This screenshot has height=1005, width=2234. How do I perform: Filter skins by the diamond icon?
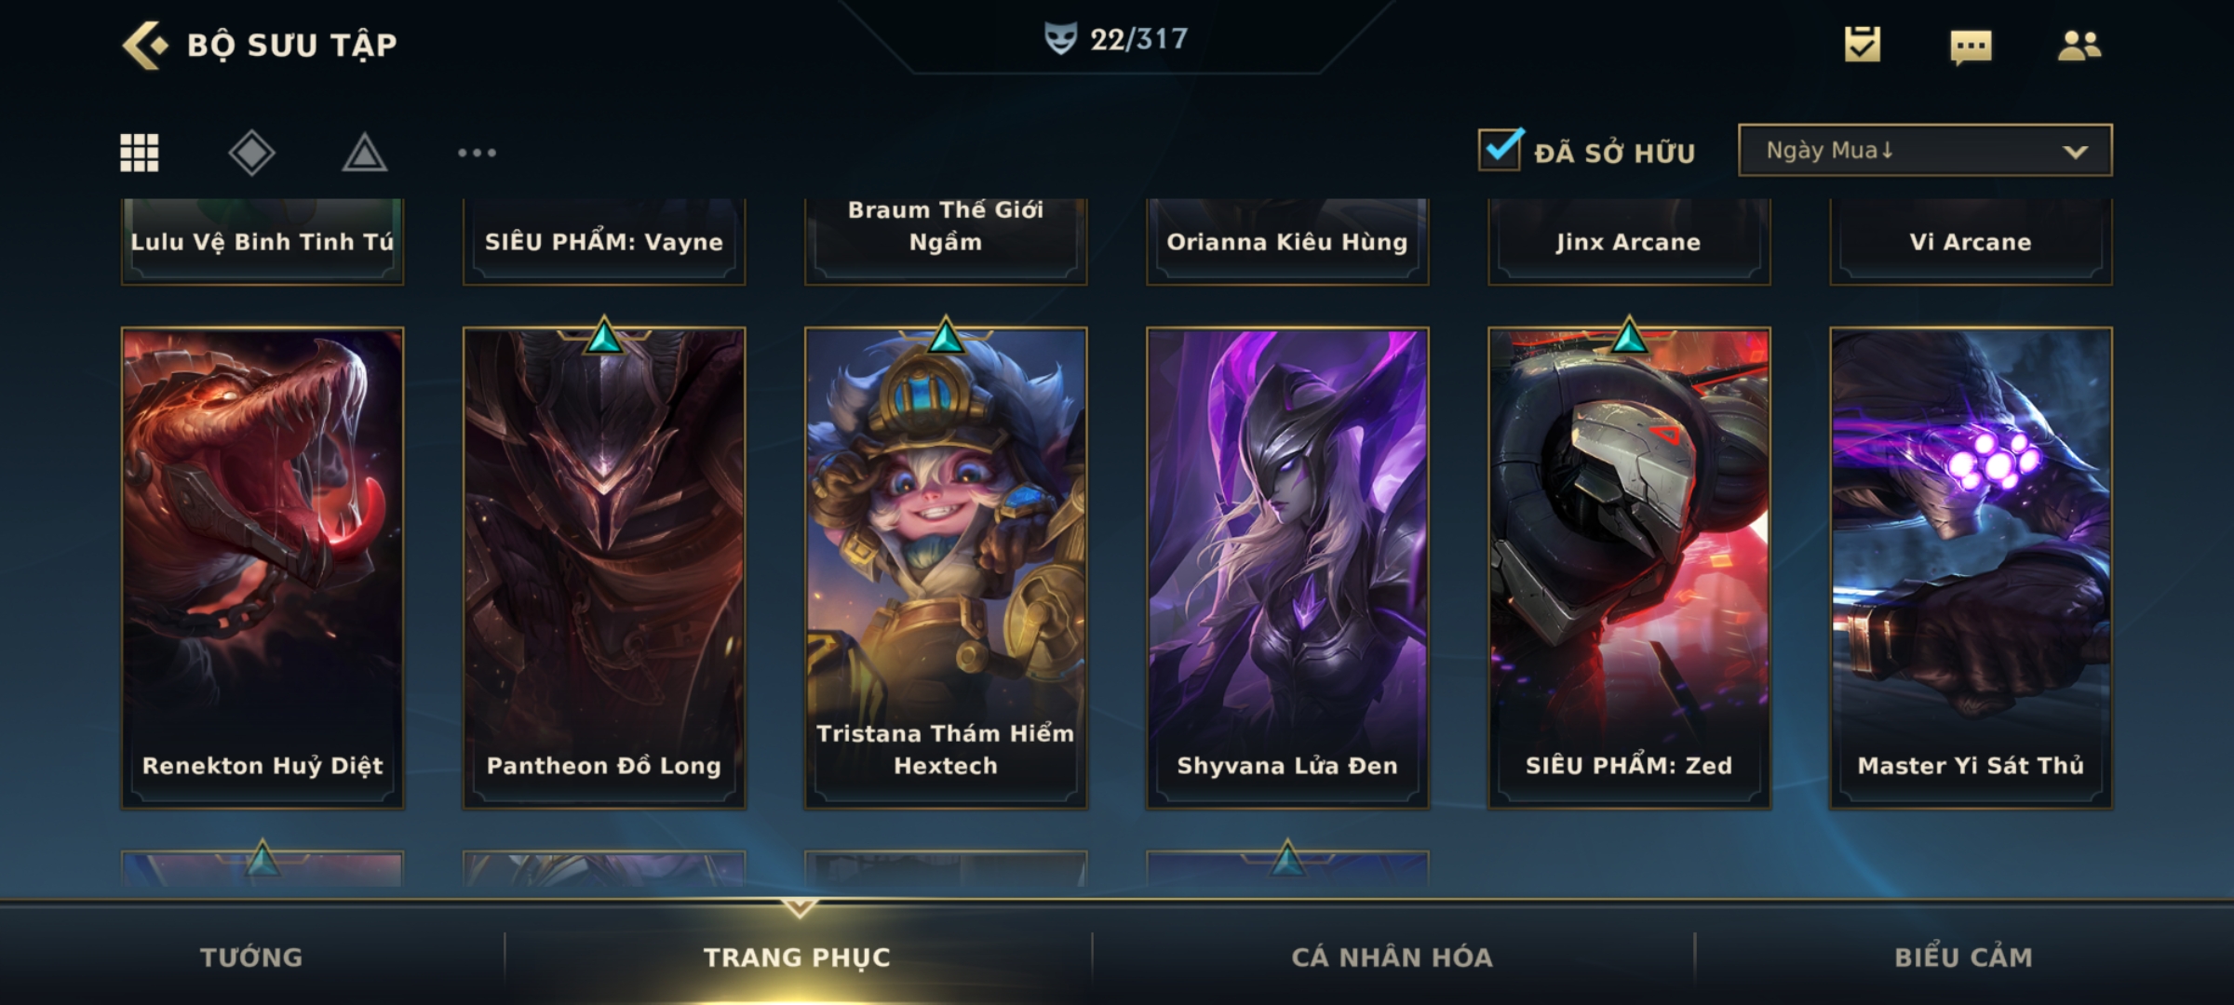pos(251,153)
